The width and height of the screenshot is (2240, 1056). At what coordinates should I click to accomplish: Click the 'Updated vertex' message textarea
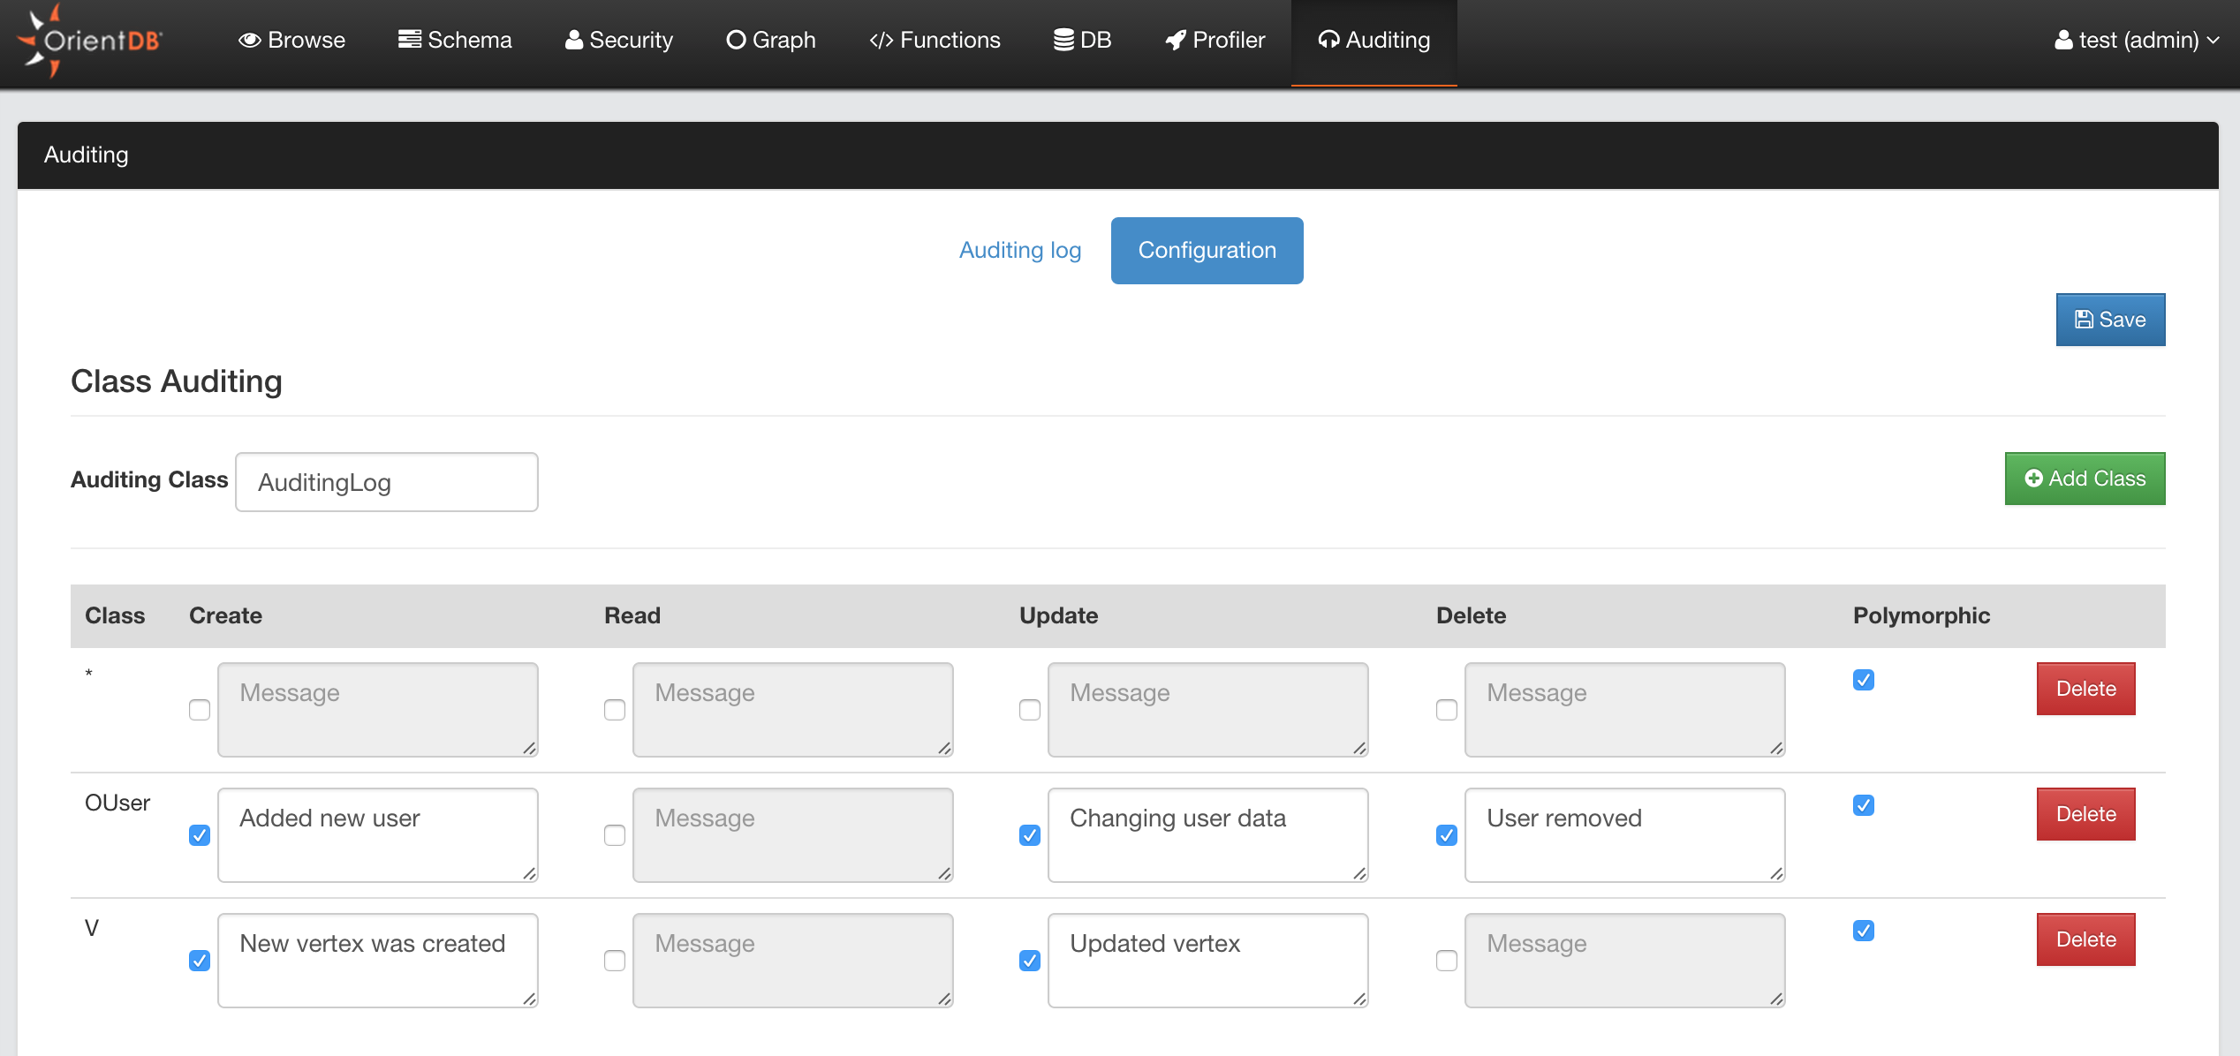[1207, 960]
